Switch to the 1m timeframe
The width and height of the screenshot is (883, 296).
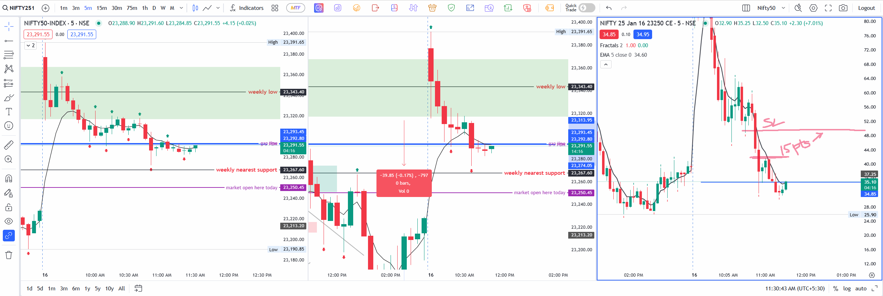click(x=63, y=8)
